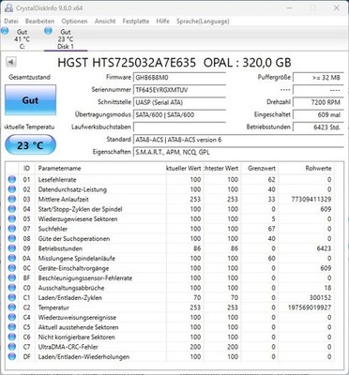Screen dimensions: 349x375
Task: Click the Betriebsstunden value 6423 Std.
Action: (318, 127)
